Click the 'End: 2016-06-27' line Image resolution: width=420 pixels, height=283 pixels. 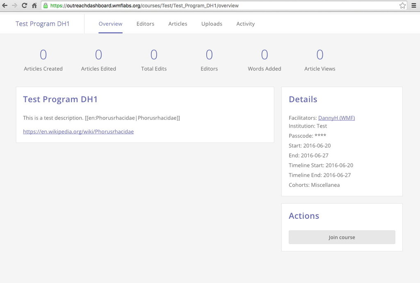coord(308,155)
